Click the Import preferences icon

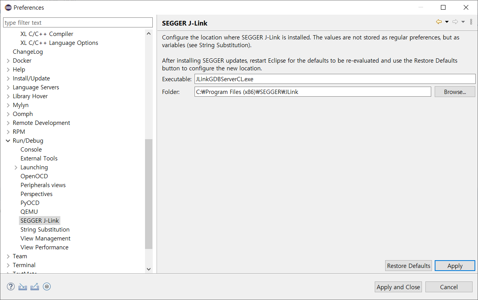pyautogui.click(x=23, y=286)
